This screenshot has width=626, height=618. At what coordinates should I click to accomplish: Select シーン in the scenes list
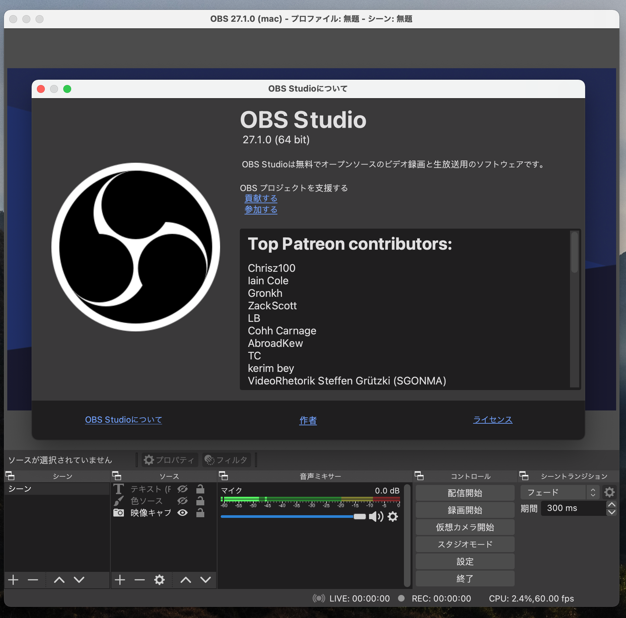coord(20,489)
